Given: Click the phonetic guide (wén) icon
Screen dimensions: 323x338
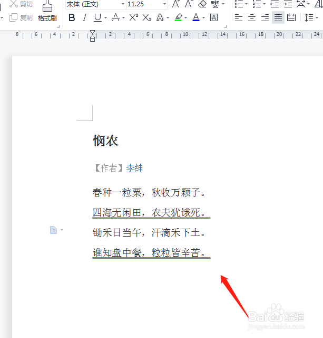Looking at the screenshot, I should click(216, 4).
